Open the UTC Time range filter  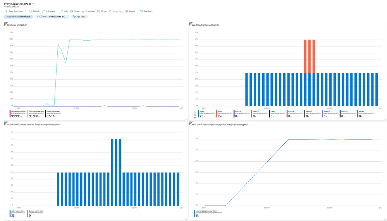52,17
